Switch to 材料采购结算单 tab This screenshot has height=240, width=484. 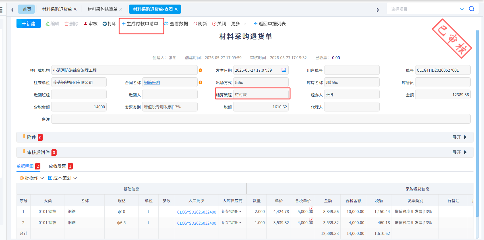102,9
